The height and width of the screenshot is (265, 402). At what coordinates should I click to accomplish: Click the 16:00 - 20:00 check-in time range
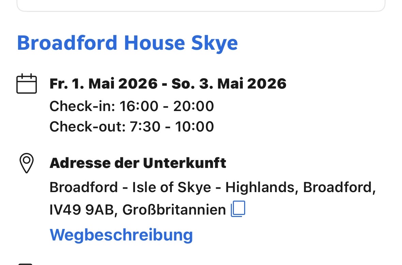pos(167,106)
